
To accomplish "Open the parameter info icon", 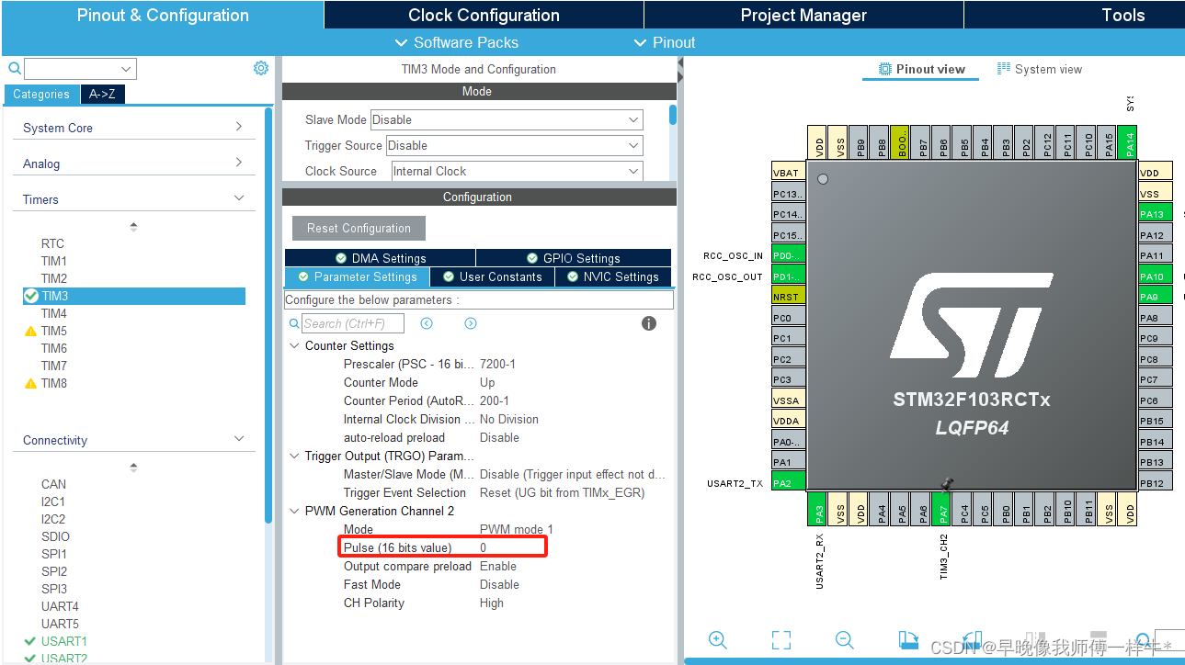I will (649, 323).
